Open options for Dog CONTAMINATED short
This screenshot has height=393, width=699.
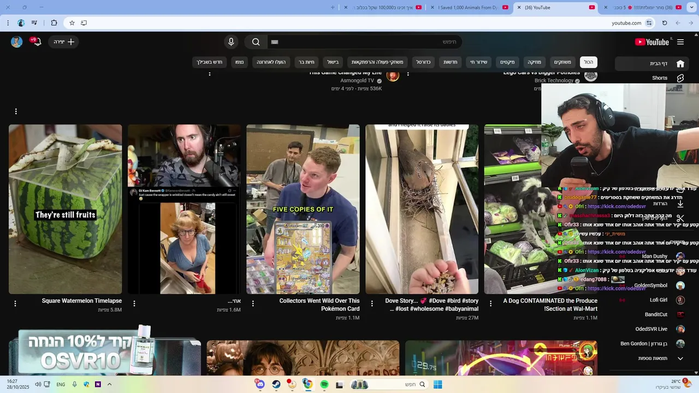pos(490,303)
